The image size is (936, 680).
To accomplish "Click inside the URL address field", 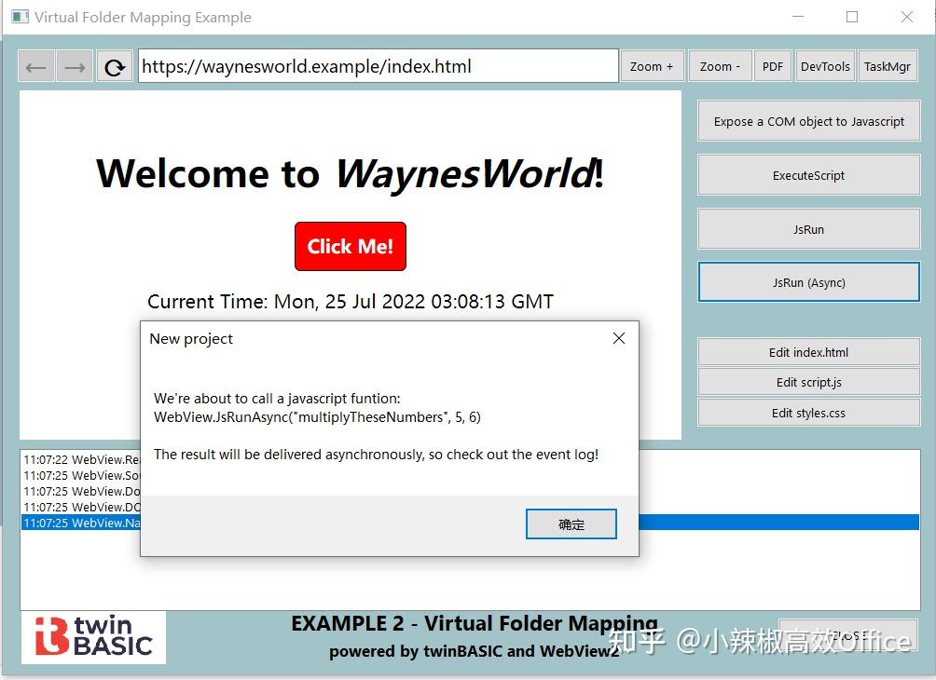I will (x=373, y=65).
